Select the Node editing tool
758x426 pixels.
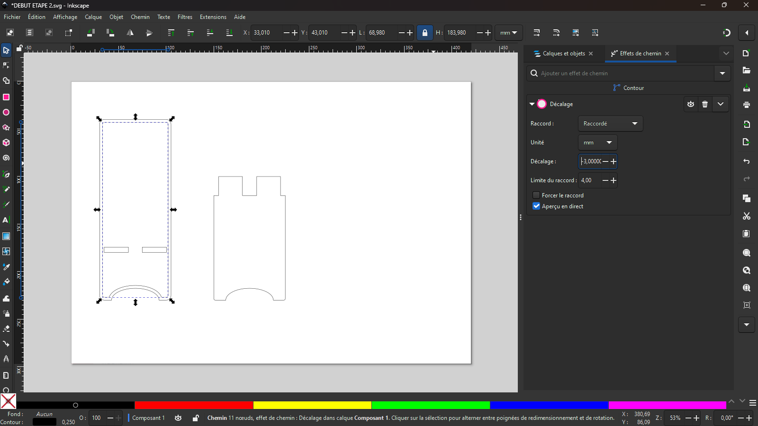tap(6, 65)
